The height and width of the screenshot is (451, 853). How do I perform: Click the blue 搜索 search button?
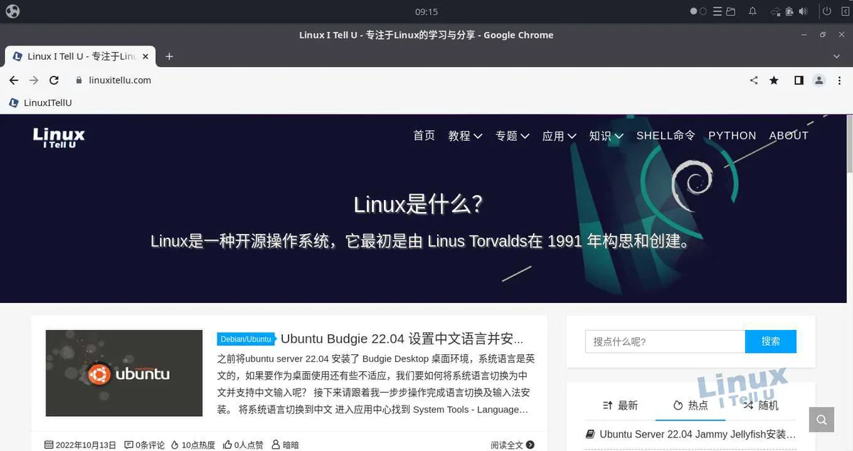point(771,341)
